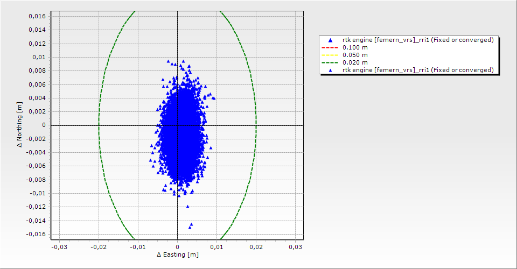Click the 0,03 tick label on the easting axis
The image size is (517, 269).
point(295,247)
